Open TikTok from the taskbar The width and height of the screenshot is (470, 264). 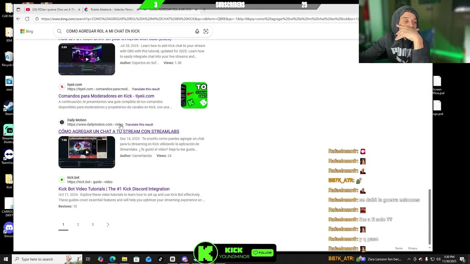[160, 259]
